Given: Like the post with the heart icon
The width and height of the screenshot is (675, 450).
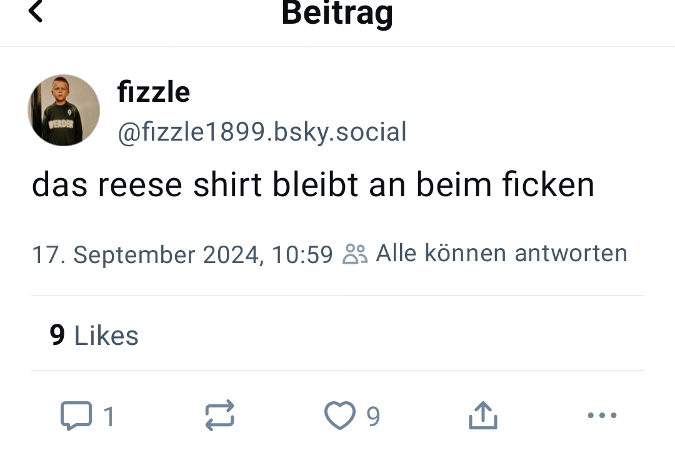Looking at the screenshot, I should 339,416.
